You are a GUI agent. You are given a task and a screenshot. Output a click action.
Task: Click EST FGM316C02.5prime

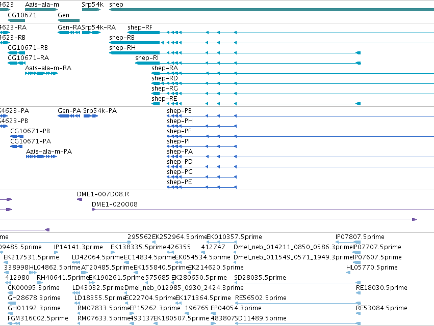point(38,319)
